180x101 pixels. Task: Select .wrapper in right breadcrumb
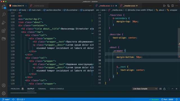[x=172, y=10]
